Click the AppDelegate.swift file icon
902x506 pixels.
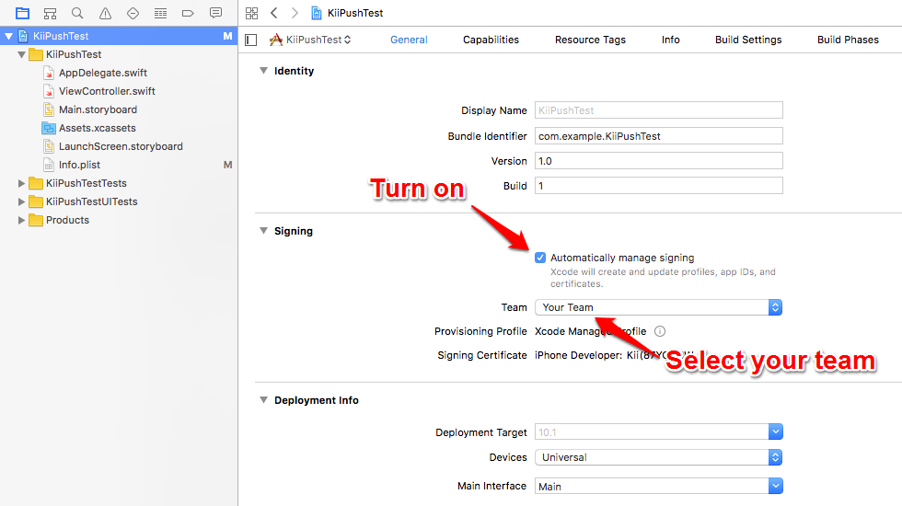[49, 73]
